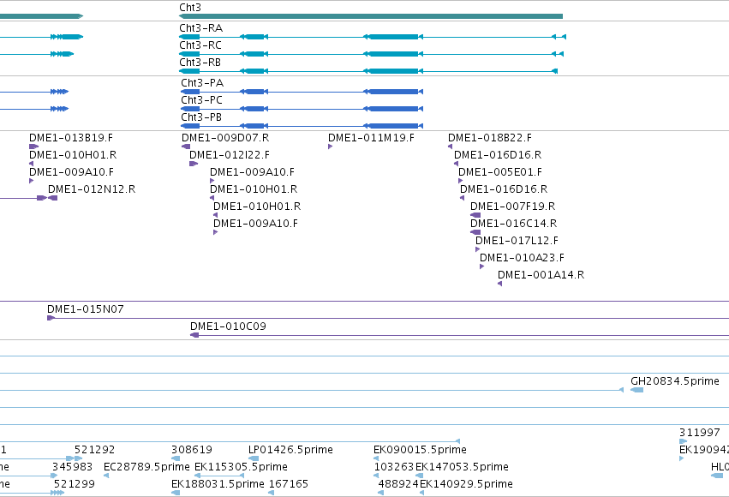Select the DME1-016C14.R feature label
Viewport: 729px width, 497px height.
(514, 225)
